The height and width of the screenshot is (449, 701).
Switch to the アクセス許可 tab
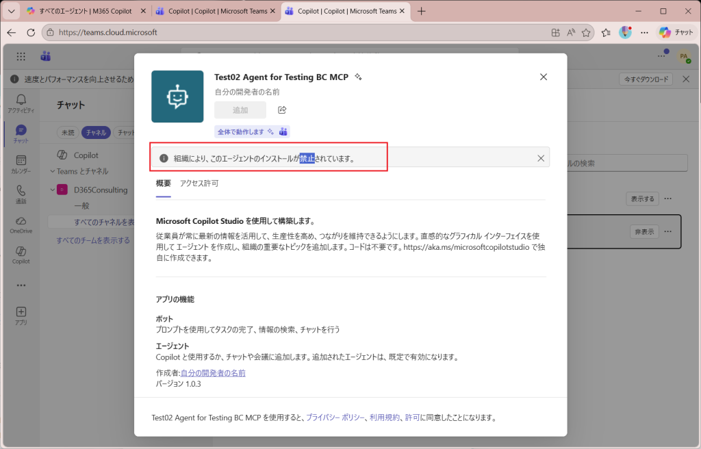(199, 183)
